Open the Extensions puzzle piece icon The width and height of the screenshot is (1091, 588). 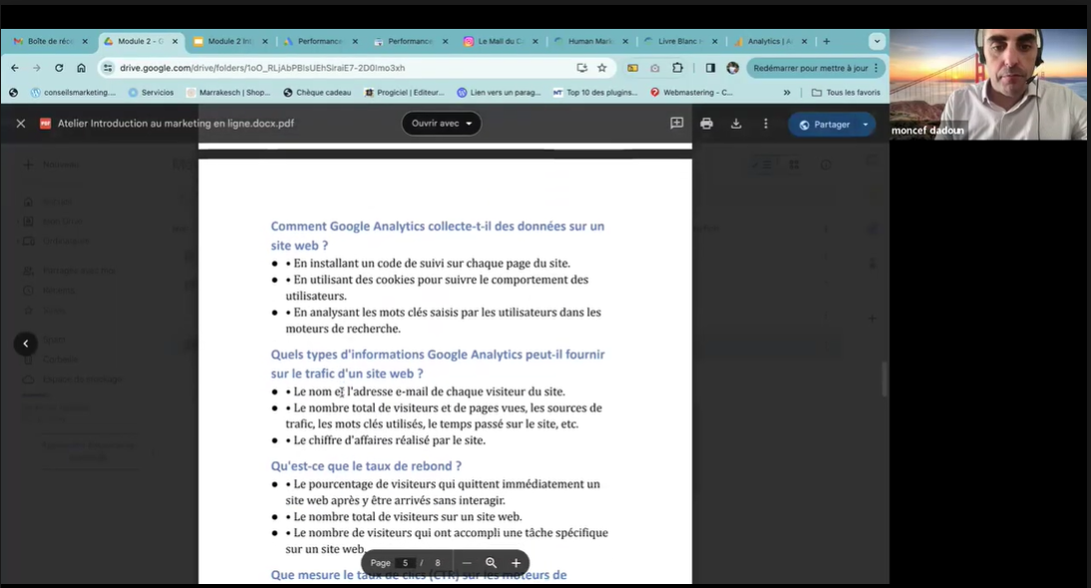click(678, 68)
